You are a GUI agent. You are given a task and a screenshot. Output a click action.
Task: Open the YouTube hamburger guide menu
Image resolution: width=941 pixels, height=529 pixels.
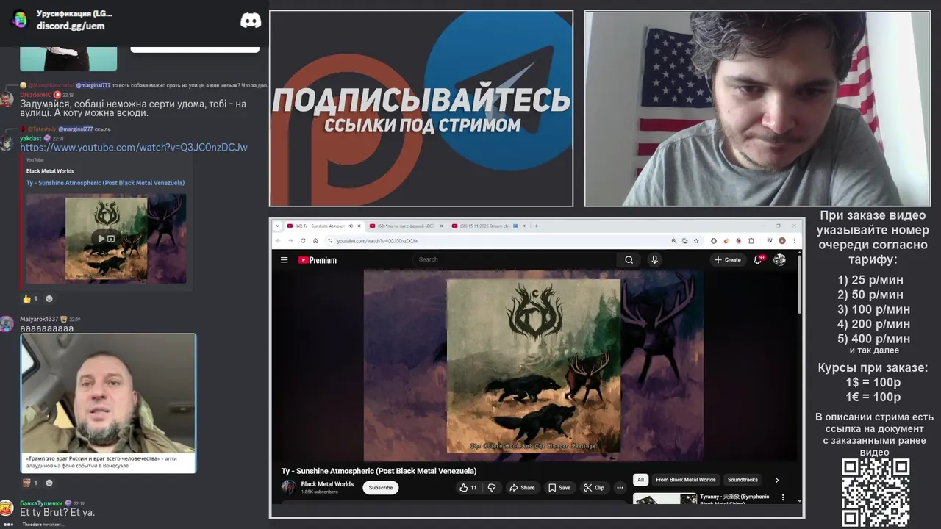point(284,259)
